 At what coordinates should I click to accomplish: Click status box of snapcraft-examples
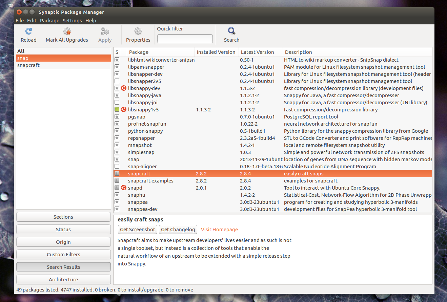[117, 181]
